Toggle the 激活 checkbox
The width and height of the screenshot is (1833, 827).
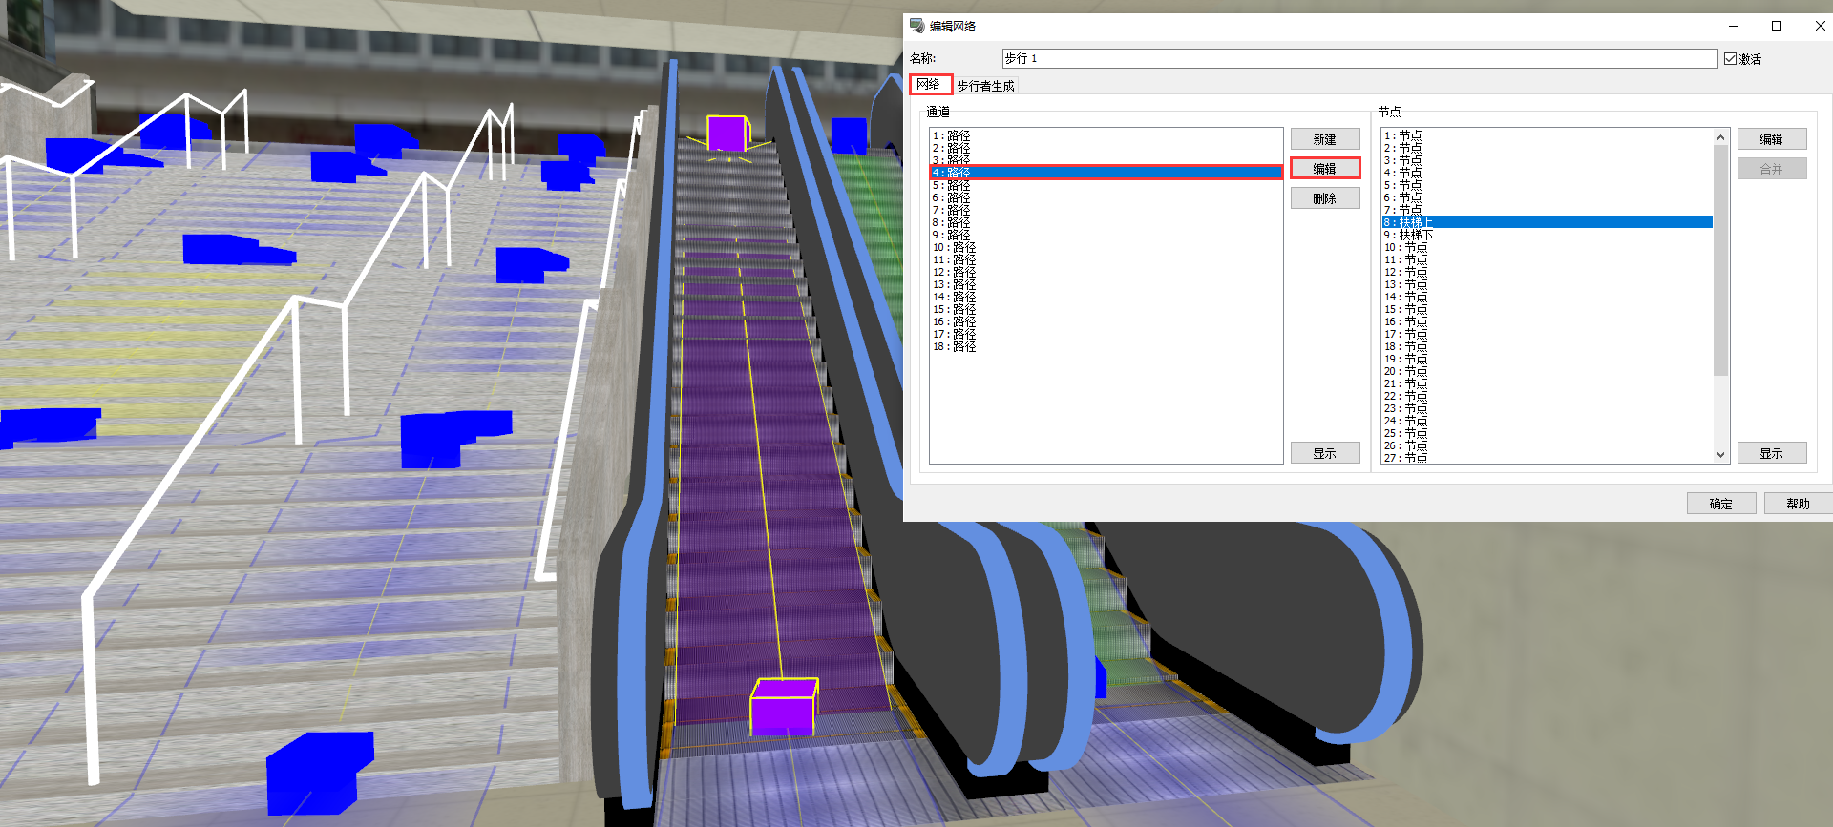[x=1730, y=59]
